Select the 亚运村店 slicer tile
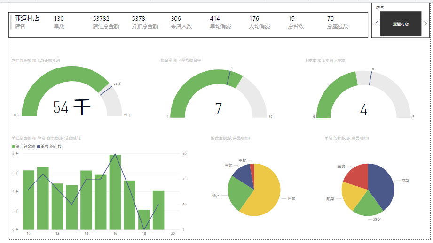 click(401, 24)
